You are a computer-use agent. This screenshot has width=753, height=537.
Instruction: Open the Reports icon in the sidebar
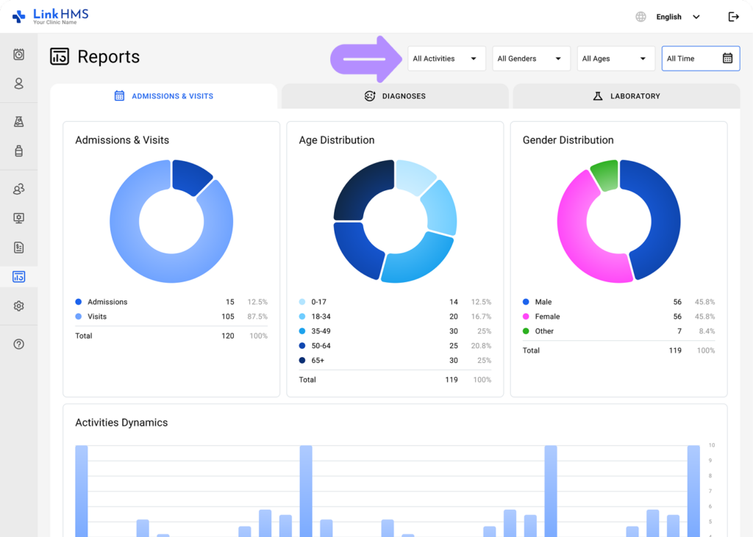(18, 276)
